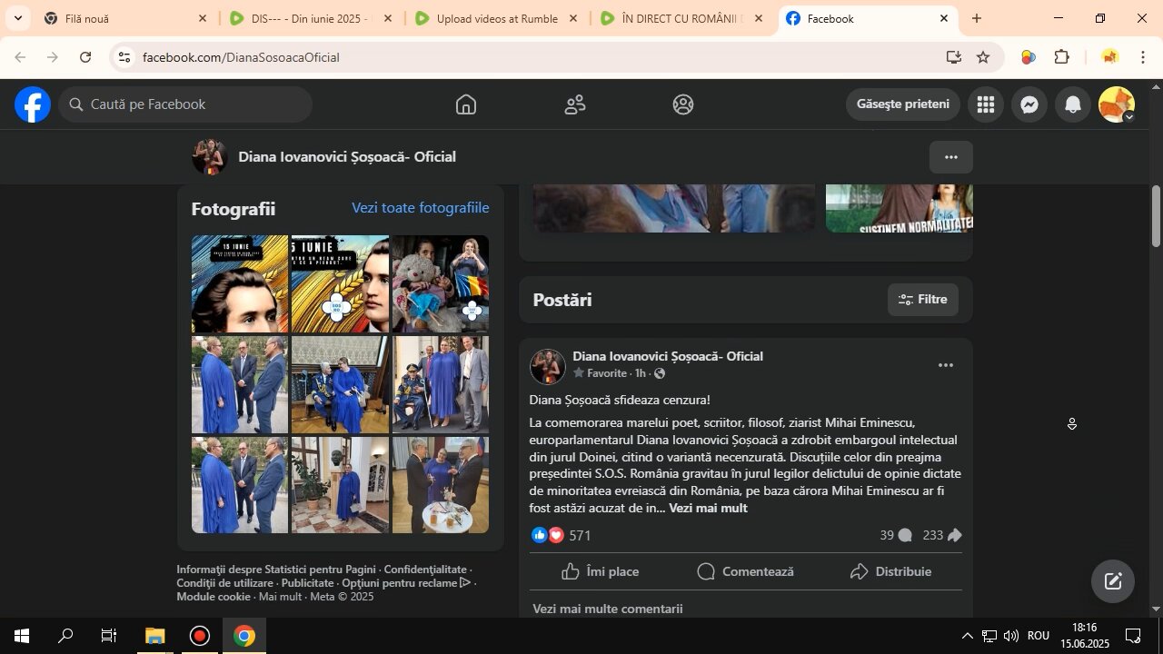Open Windows taskbar search
Viewport: 1163px width, 654px height.
65,636
